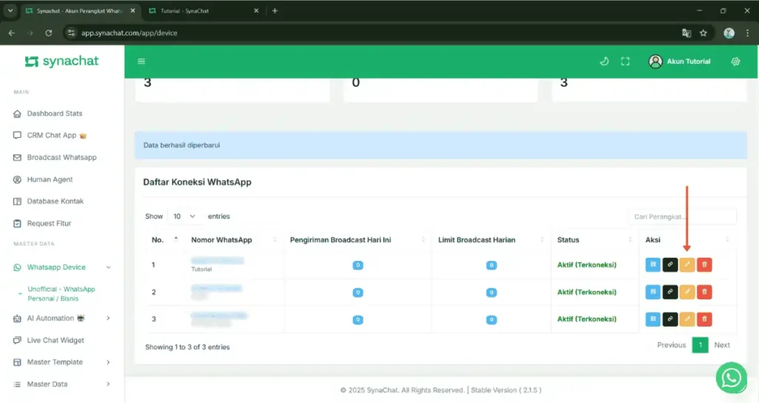Image resolution: width=759 pixels, height=403 pixels.
Task: Open a new browser tab
Action: click(274, 10)
